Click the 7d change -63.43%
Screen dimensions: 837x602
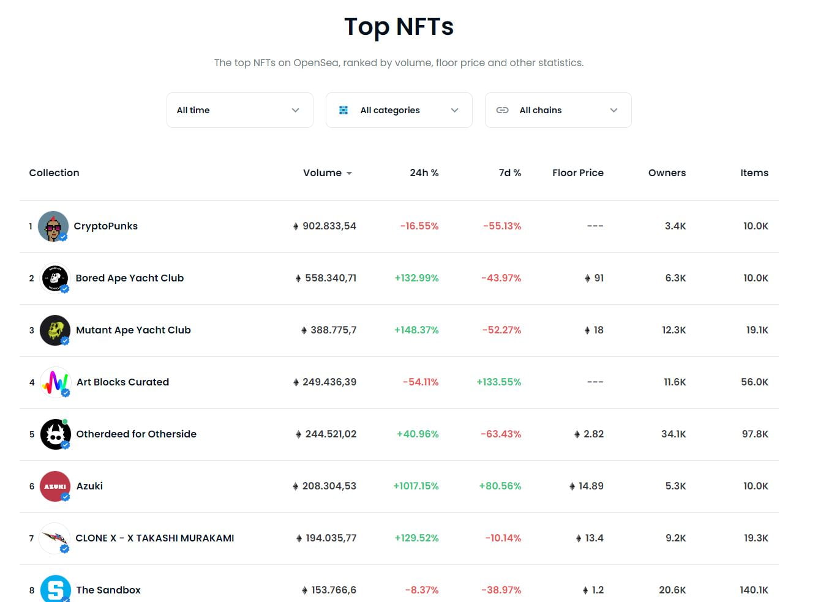(501, 434)
